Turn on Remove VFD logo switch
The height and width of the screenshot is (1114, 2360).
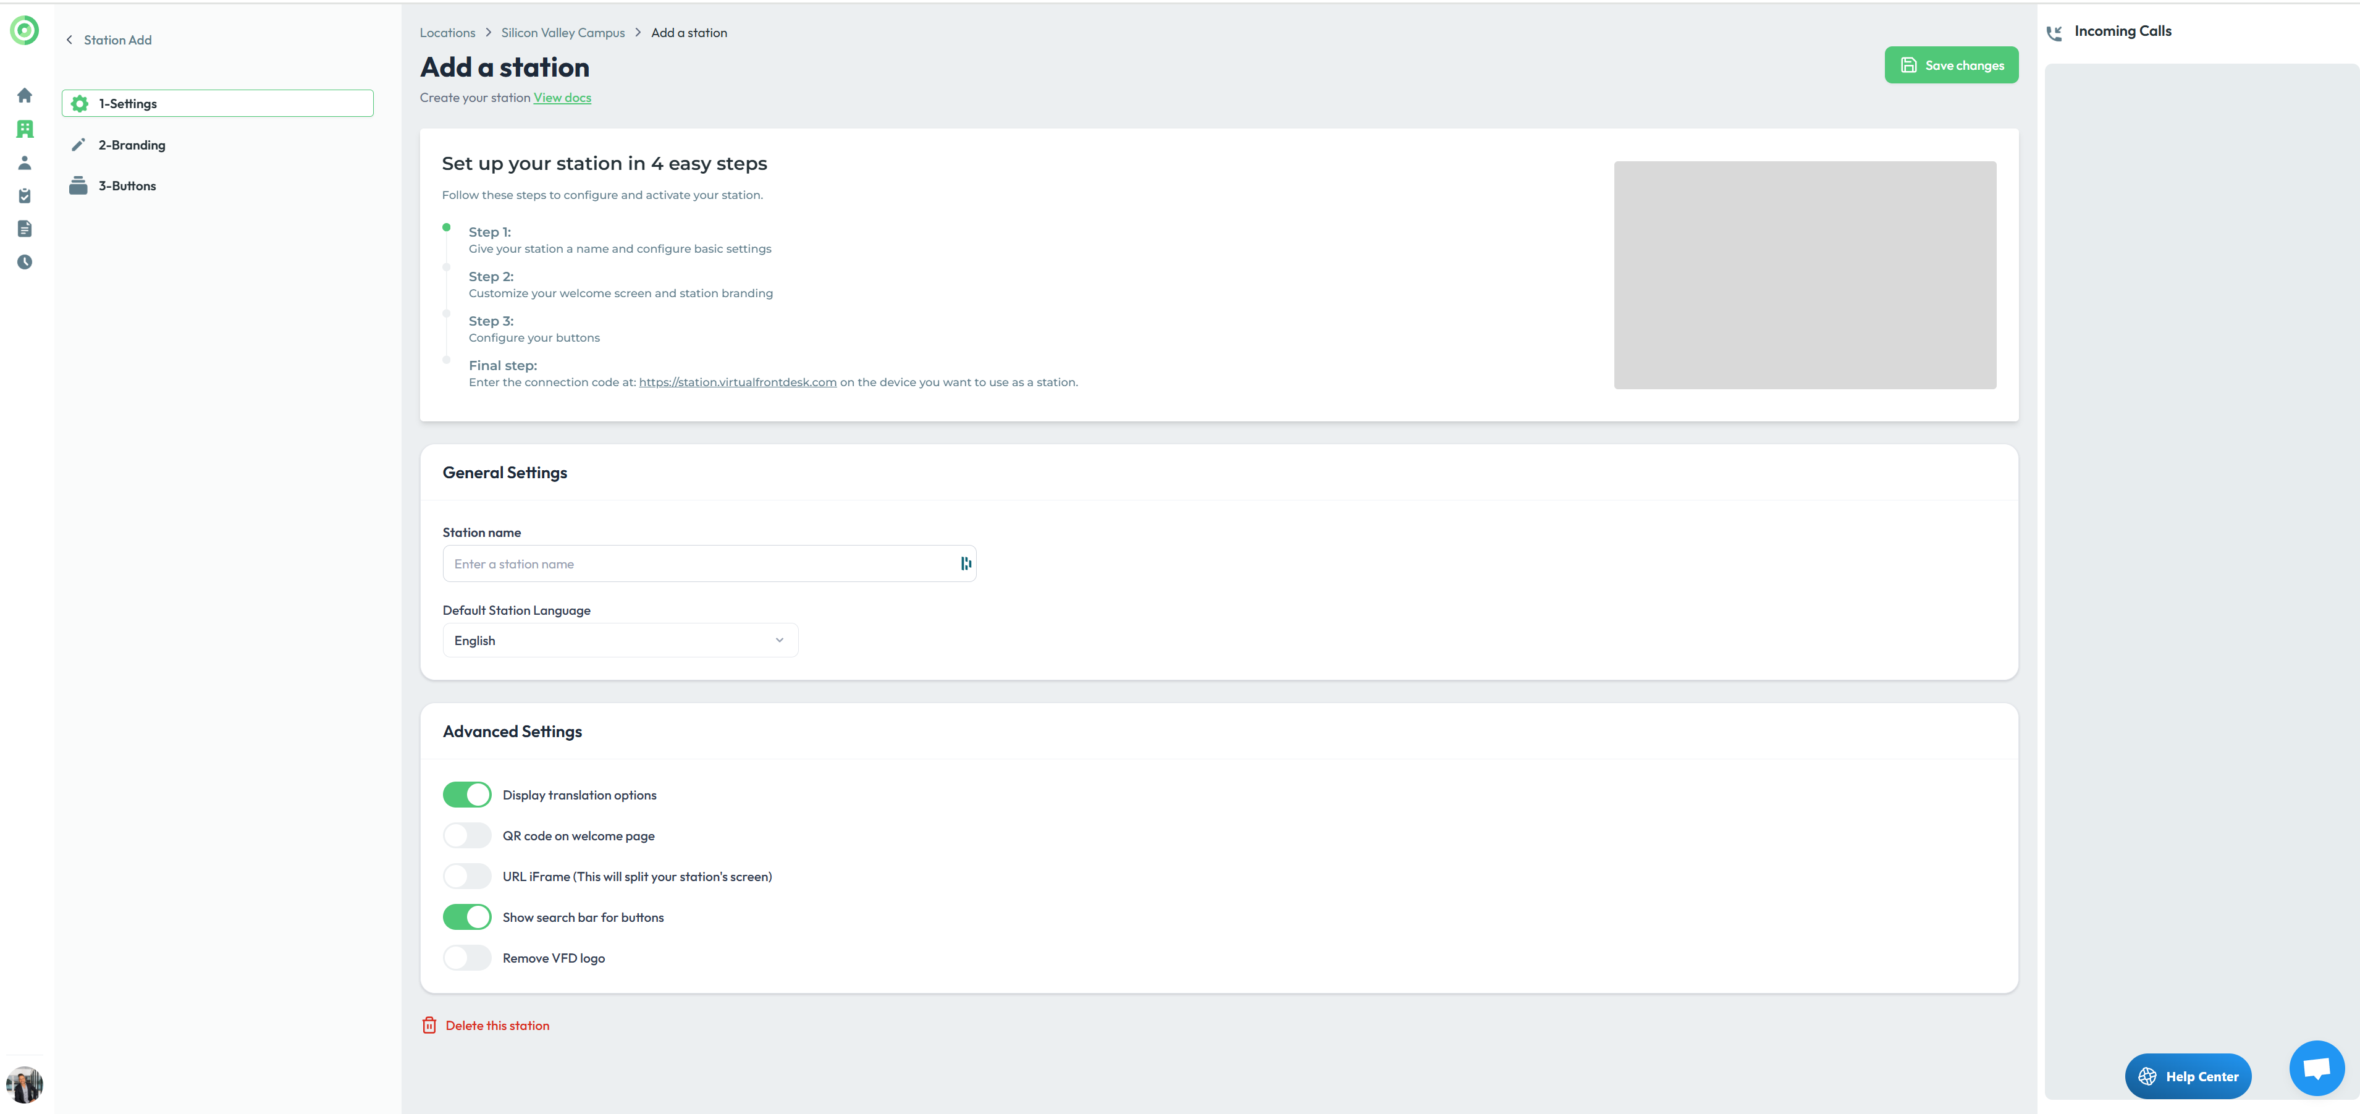pyautogui.click(x=467, y=958)
